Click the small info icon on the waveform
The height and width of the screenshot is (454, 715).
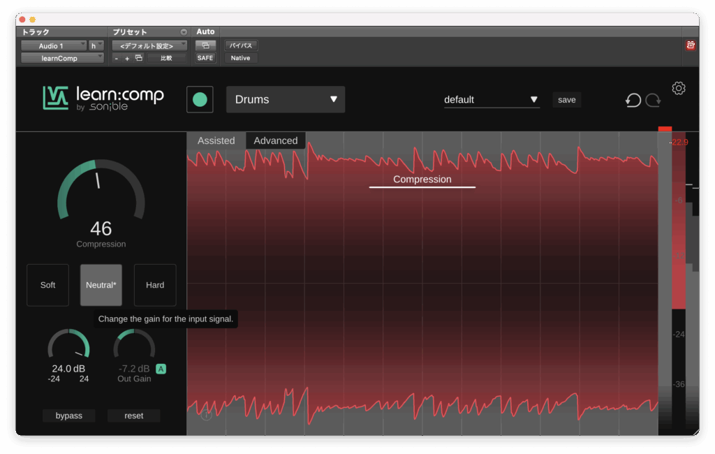pos(206,415)
